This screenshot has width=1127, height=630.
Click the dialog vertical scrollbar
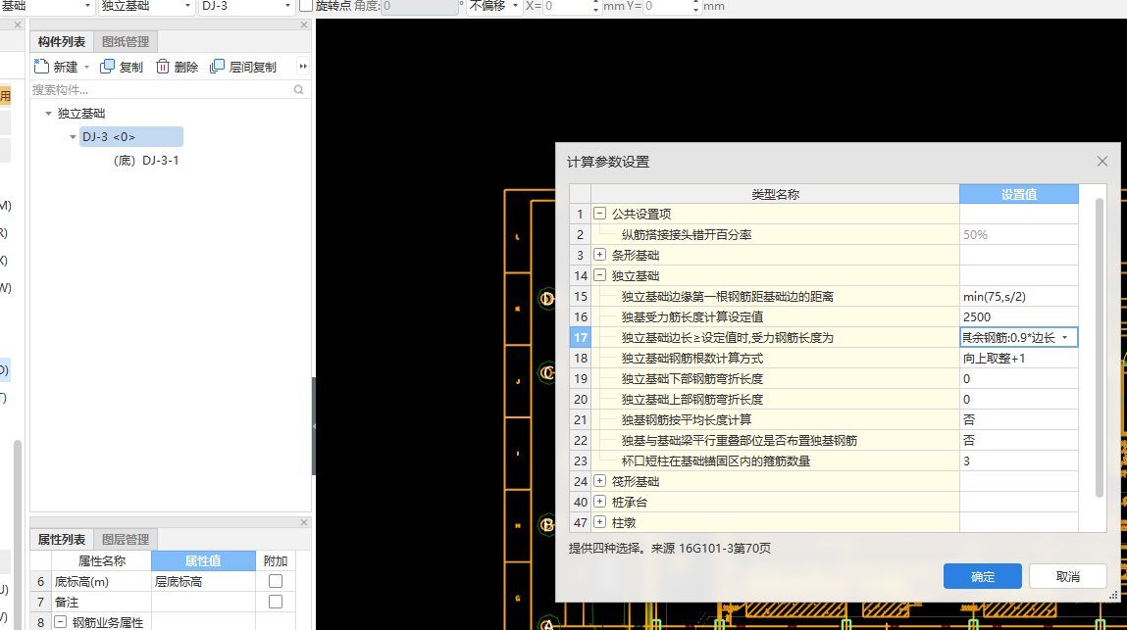click(x=1099, y=348)
